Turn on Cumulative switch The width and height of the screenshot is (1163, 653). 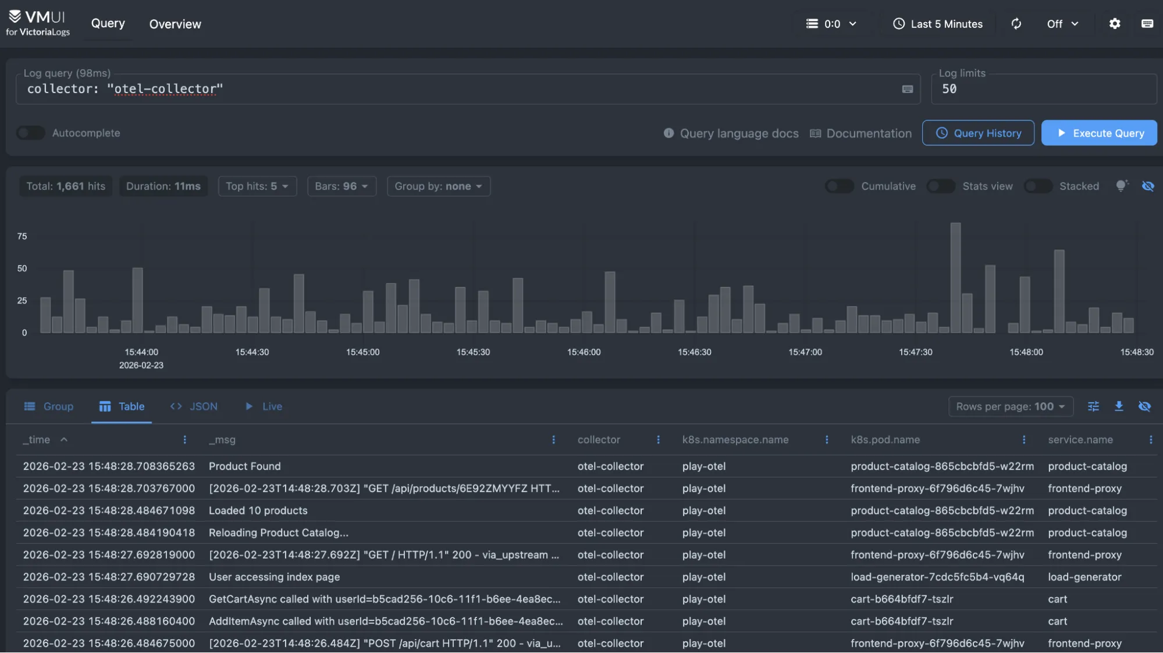839,186
